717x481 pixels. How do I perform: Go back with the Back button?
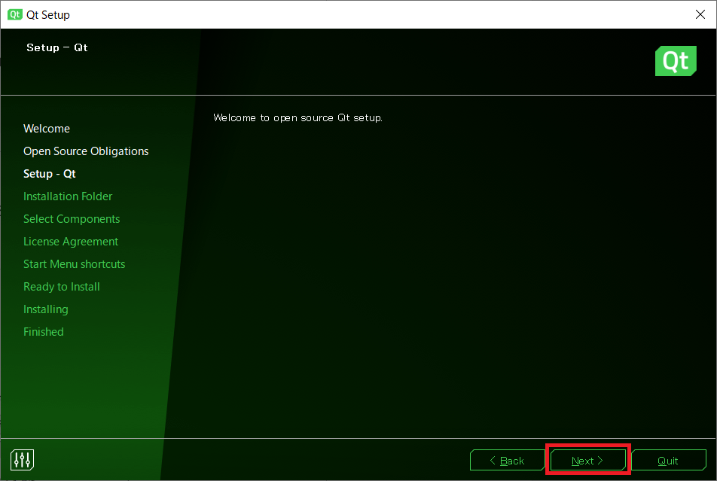507,461
